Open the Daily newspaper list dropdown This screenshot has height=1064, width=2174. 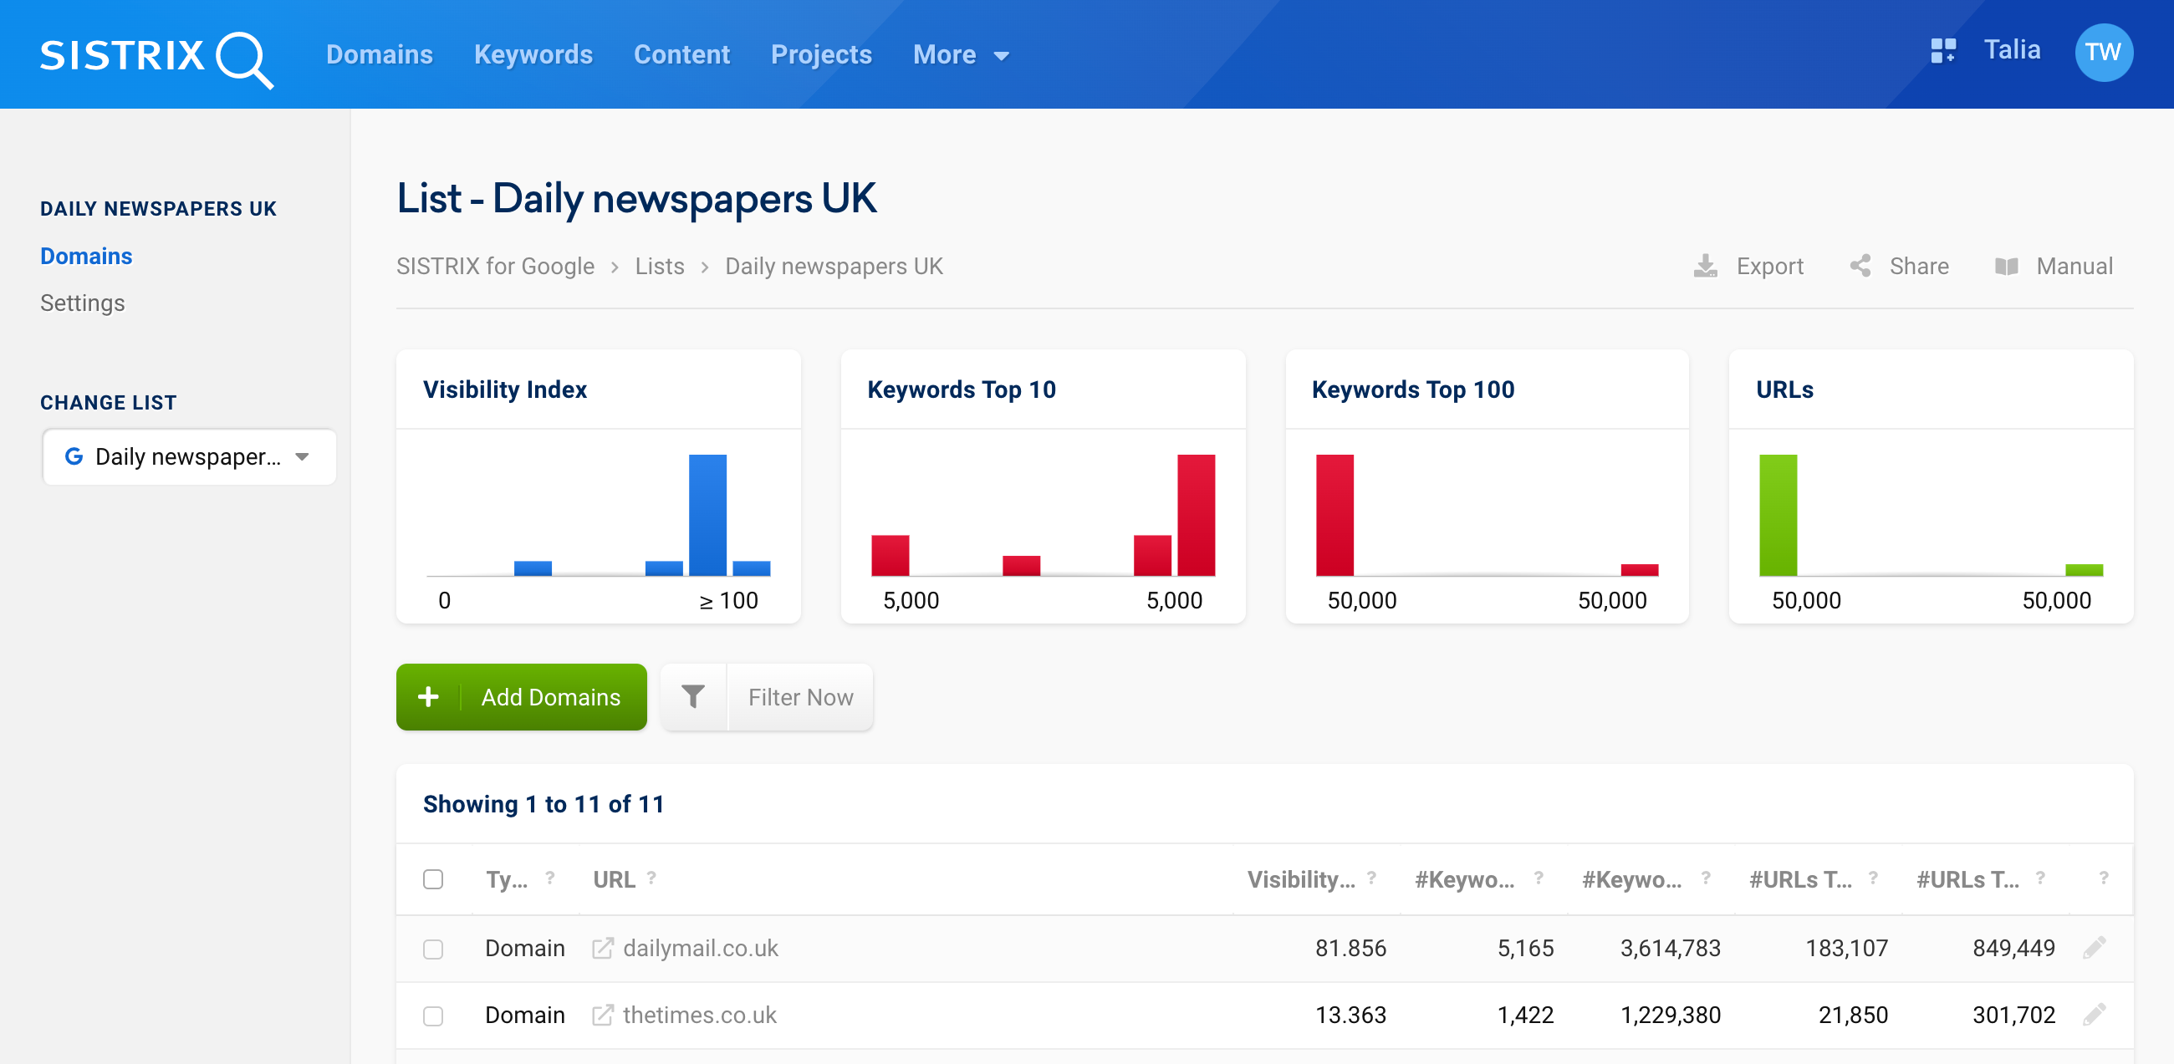click(x=189, y=456)
